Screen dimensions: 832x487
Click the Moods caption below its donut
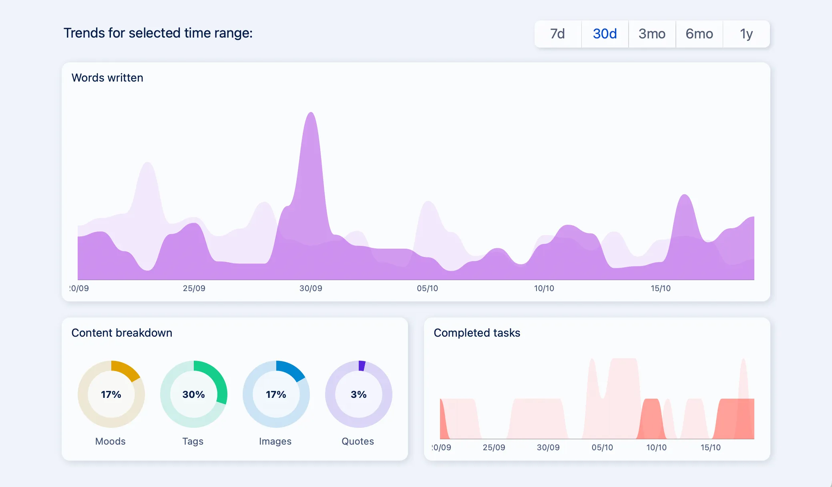click(x=111, y=441)
